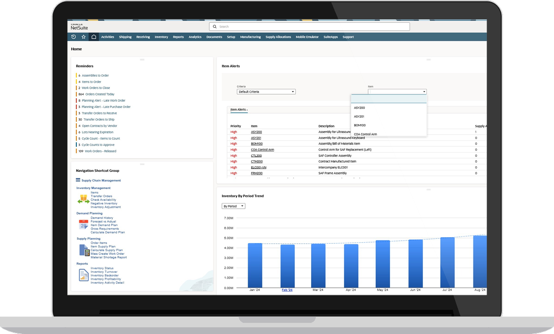Open Transfer Orders to Ship reminder
Screen dimensions: 554x334
[99, 119]
